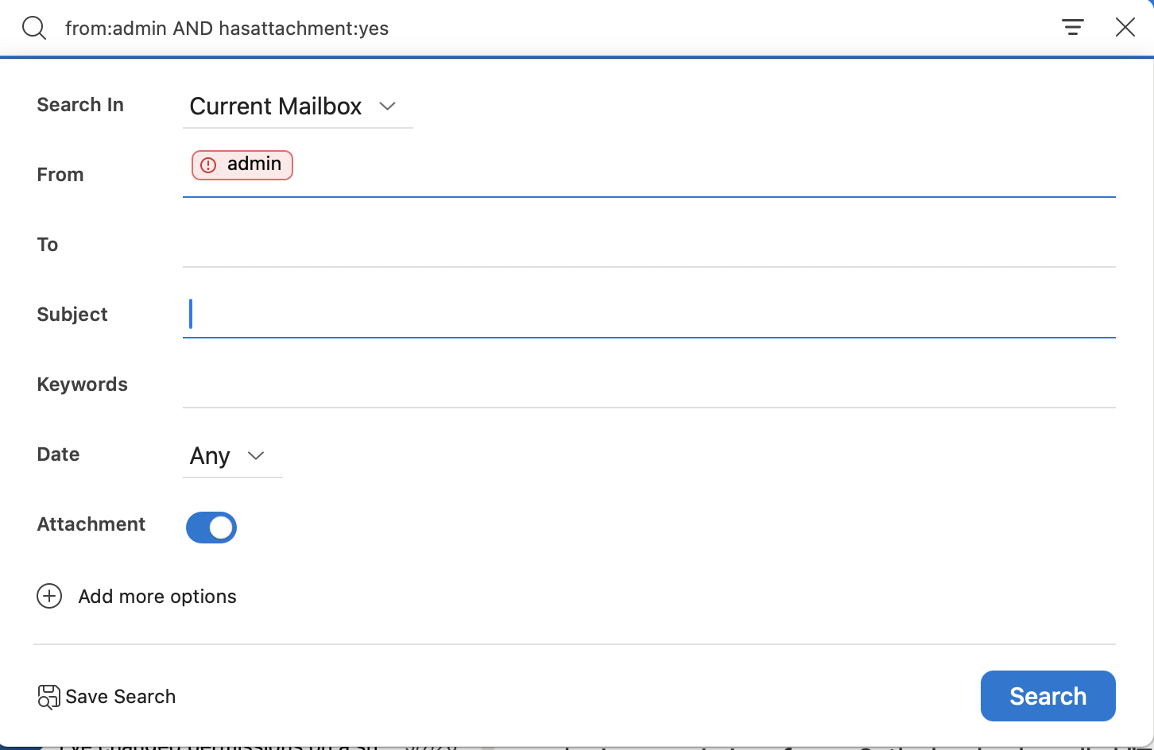1154x750 pixels.
Task: Click the warning icon in admin token
Action: click(x=208, y=165)
